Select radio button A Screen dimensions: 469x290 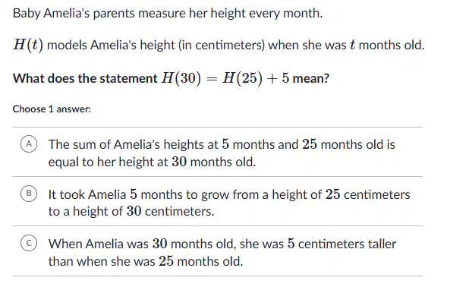coord(29,144)
